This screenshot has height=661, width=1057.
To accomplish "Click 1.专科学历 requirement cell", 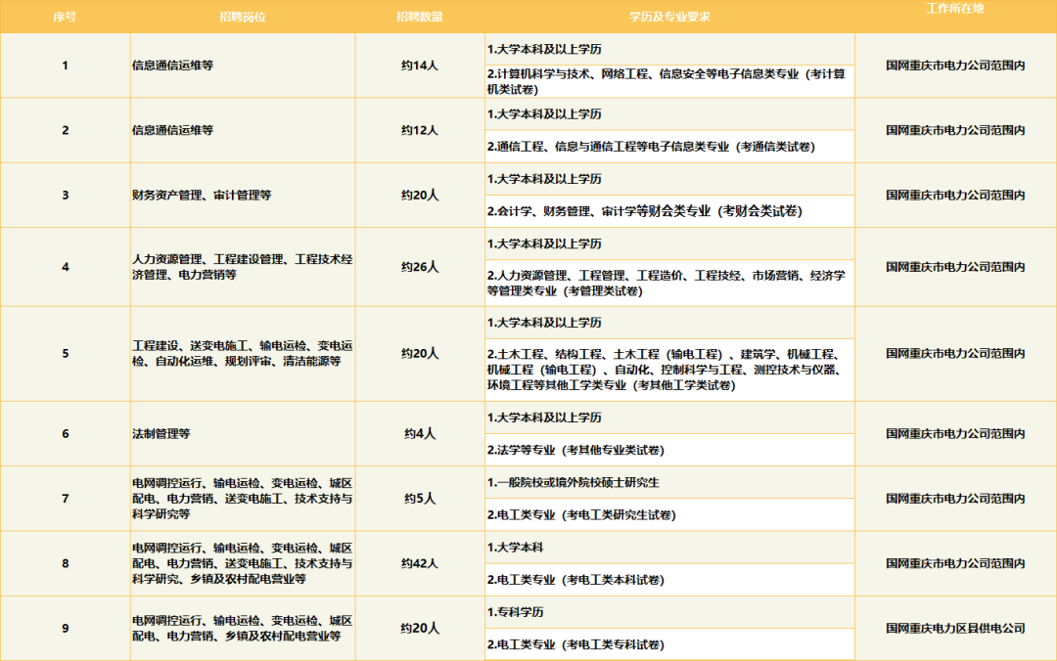I will pyautogui.click(x=669, y=612).
